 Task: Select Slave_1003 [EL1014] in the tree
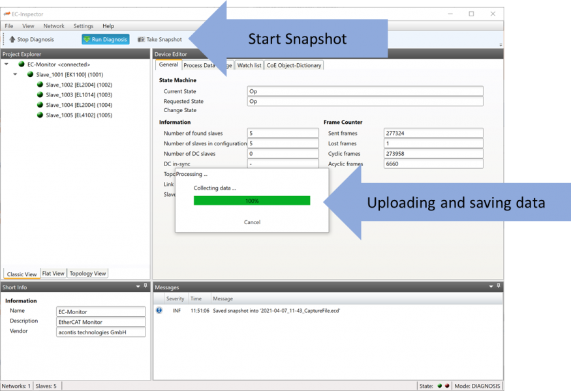point(74,95)
